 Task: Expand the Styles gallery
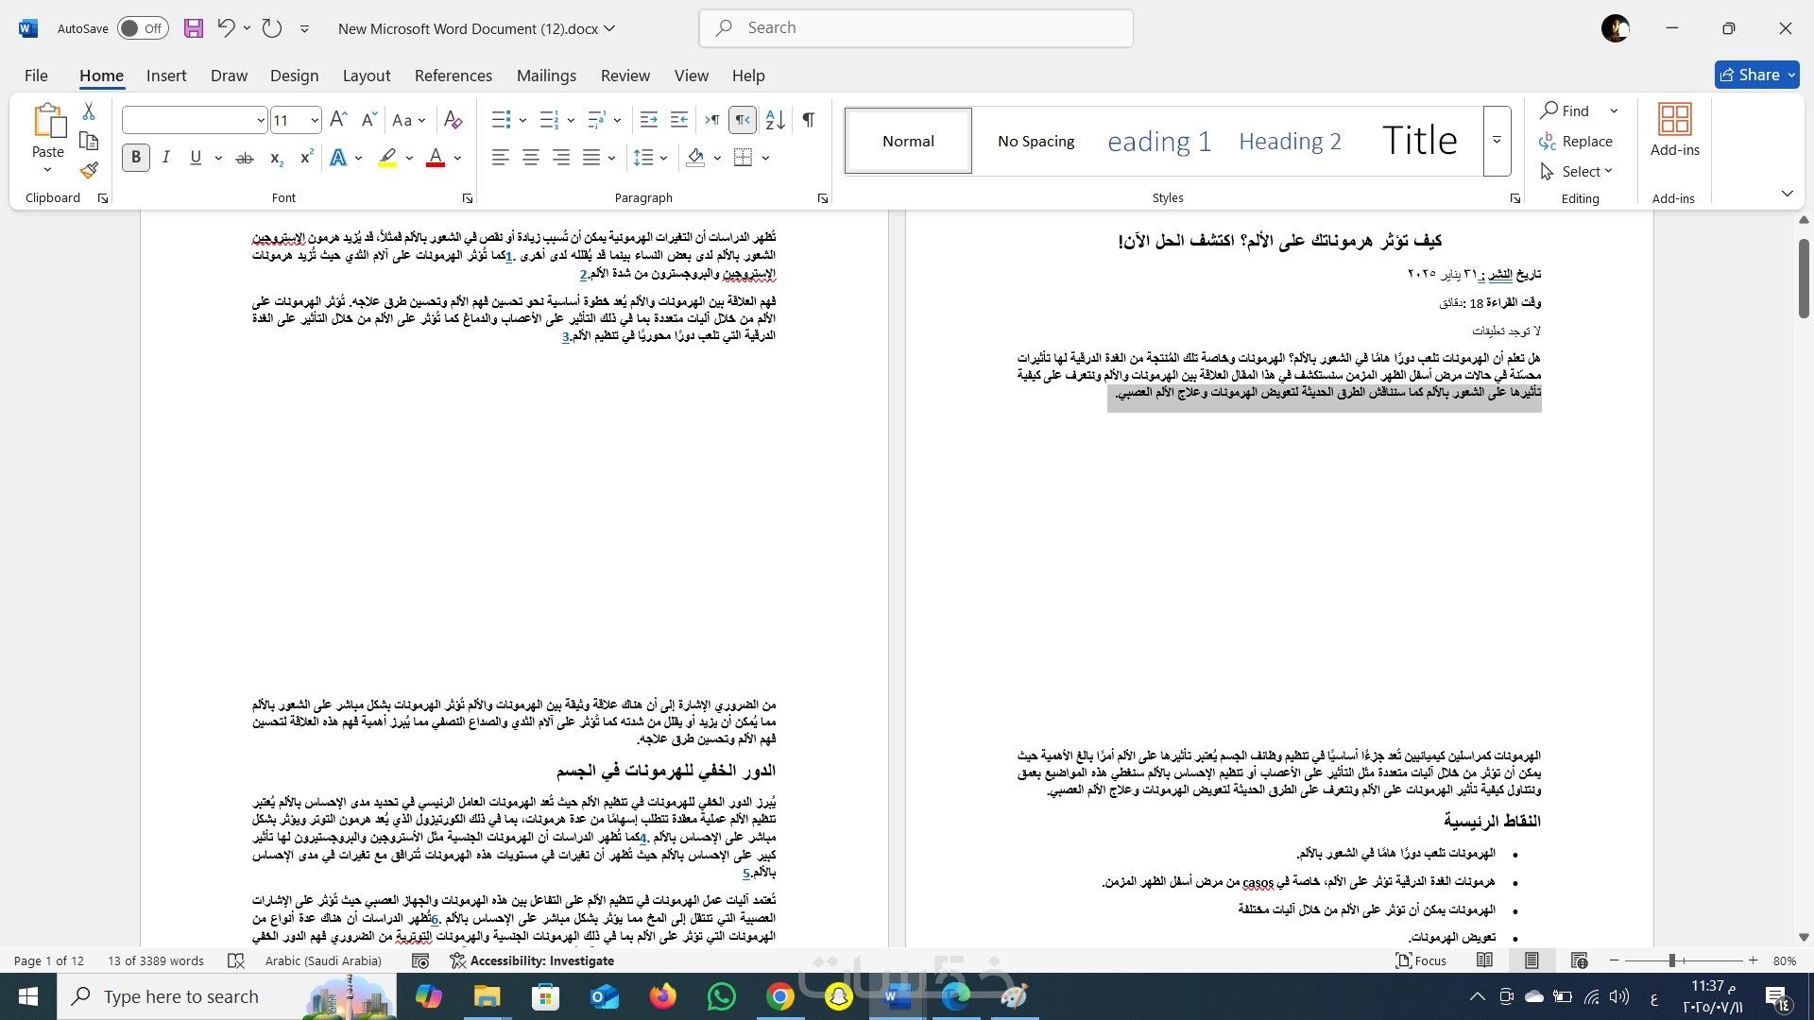(x=1497, y=141)
